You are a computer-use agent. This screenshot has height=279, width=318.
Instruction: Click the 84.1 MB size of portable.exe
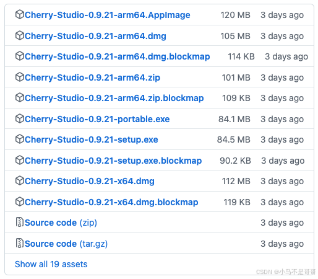click(234, 119)
